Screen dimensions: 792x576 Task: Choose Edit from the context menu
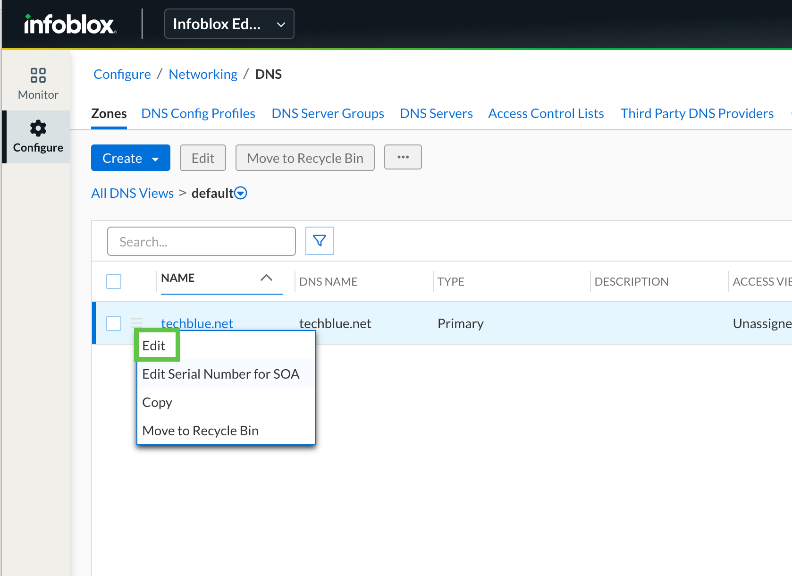pos(154,346)
